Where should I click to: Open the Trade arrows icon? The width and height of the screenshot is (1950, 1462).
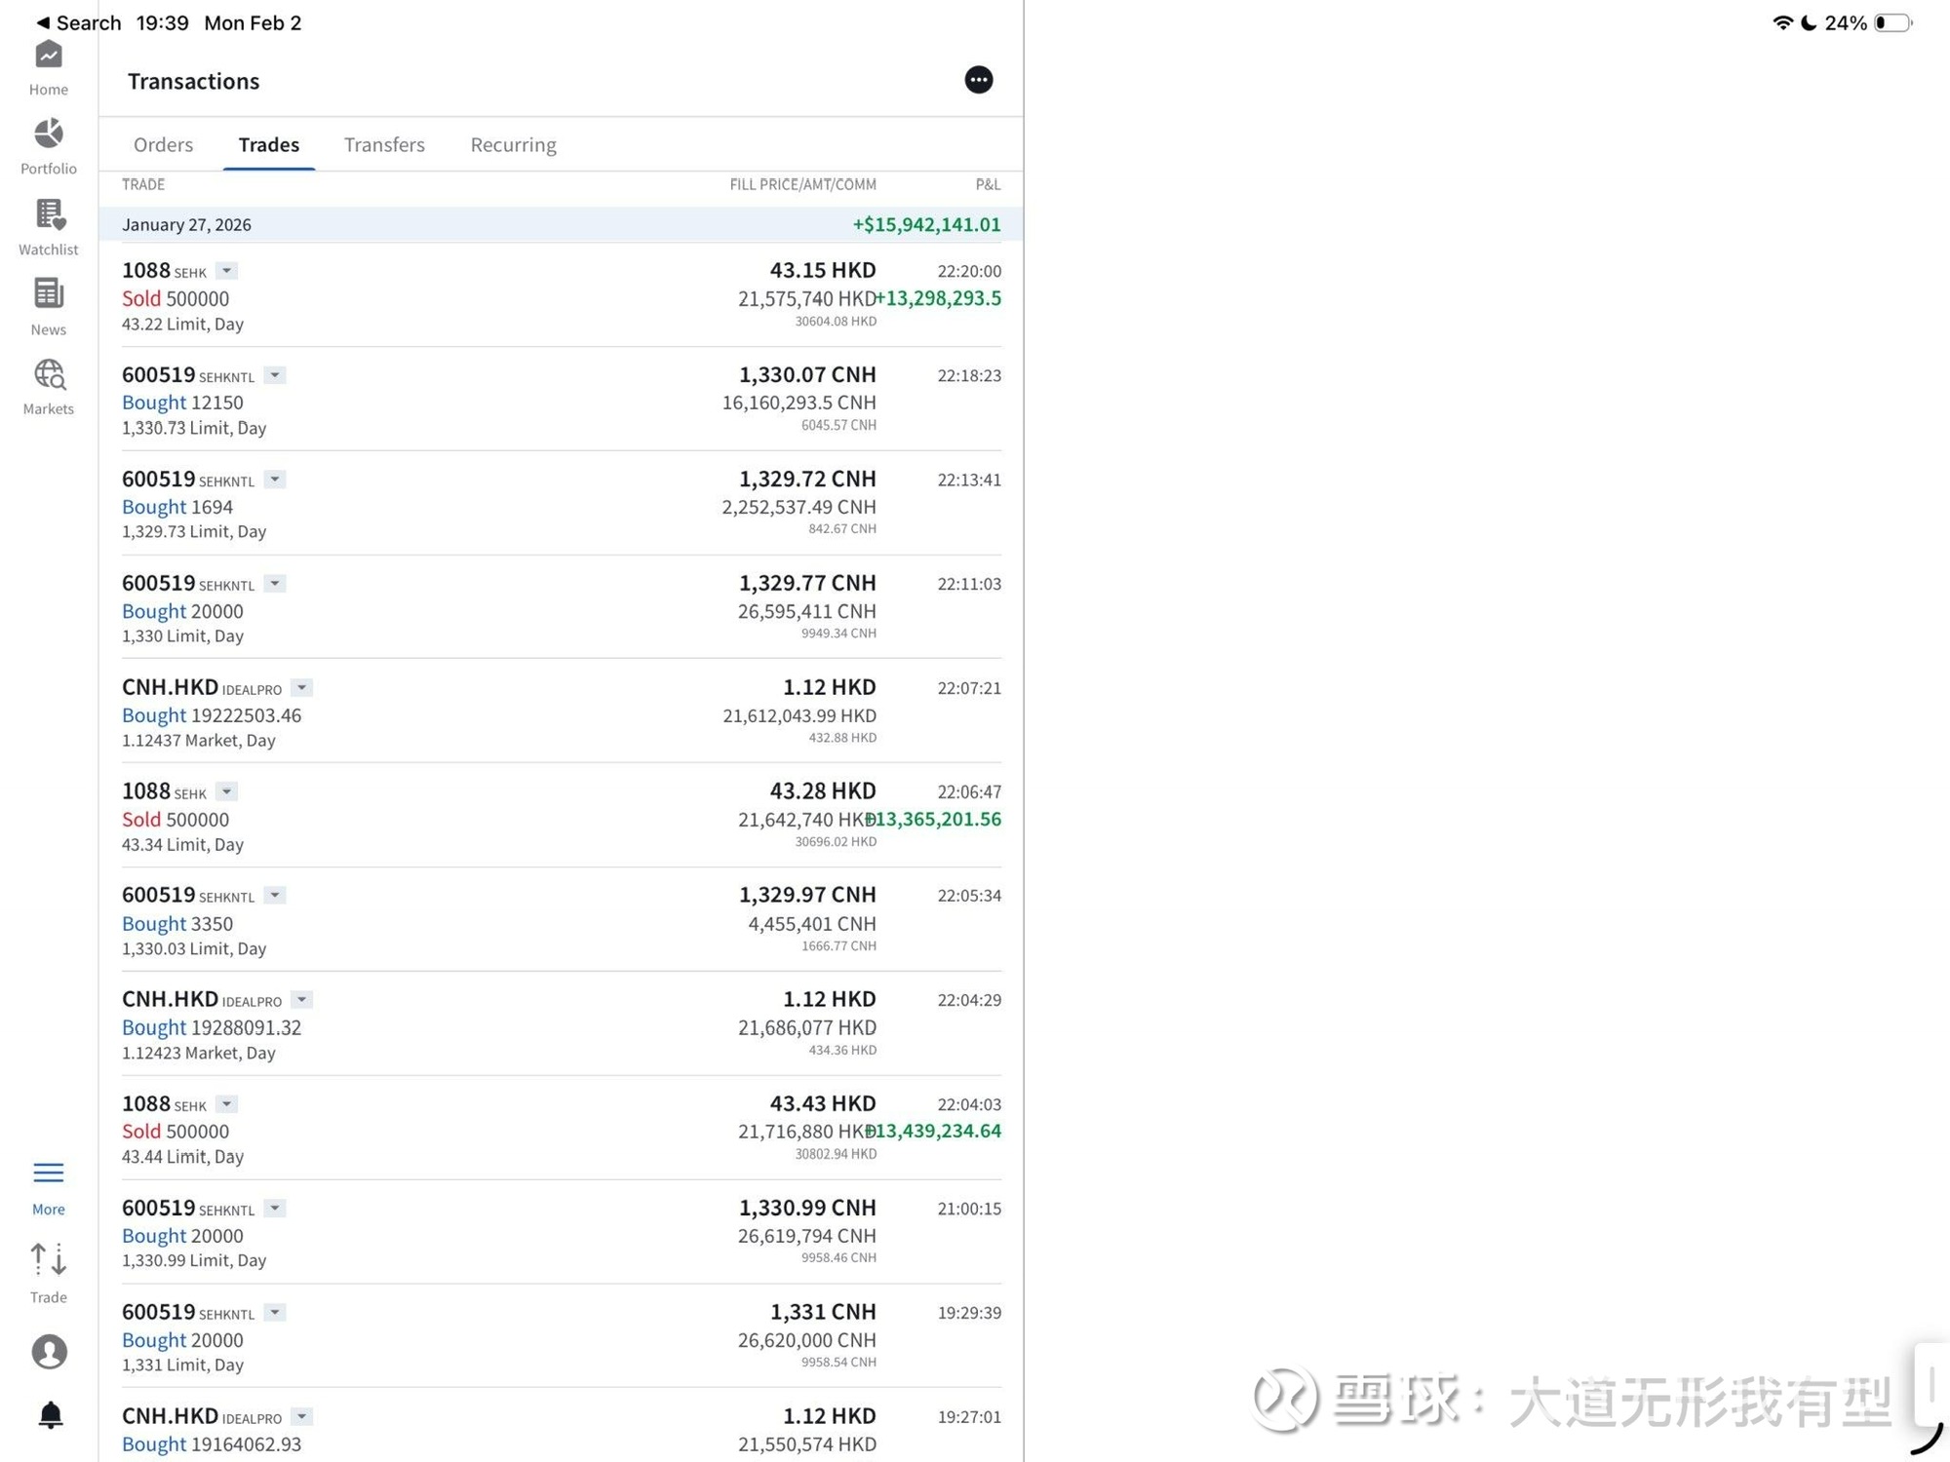[48, 1272]
